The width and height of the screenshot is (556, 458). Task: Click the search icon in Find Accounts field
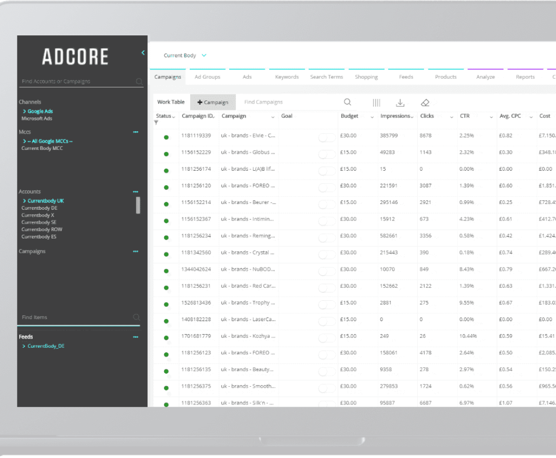click(x=139, y=81)
